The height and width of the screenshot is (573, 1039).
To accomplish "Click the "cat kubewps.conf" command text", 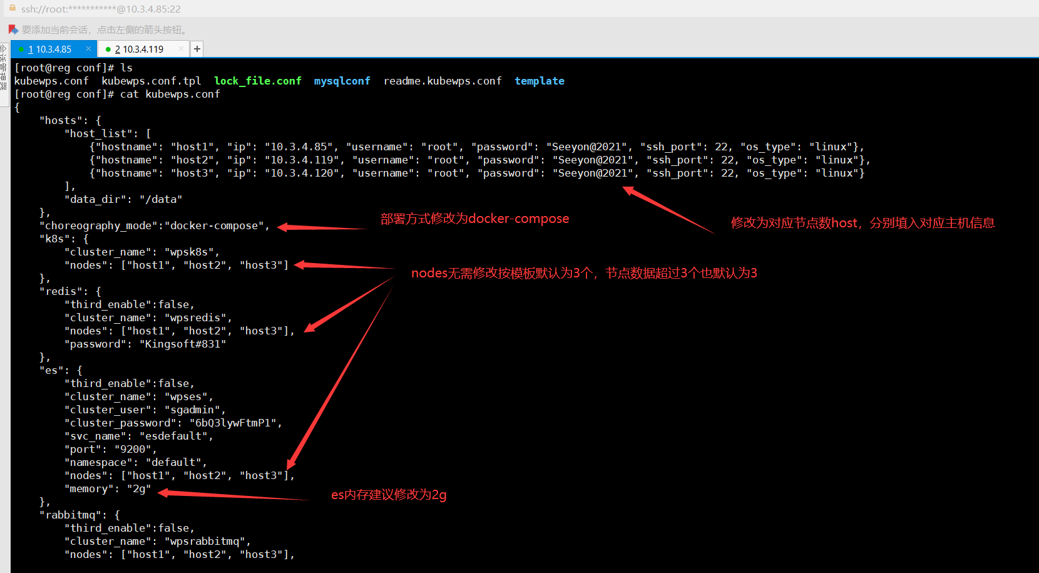I will [x=170, y=94].
